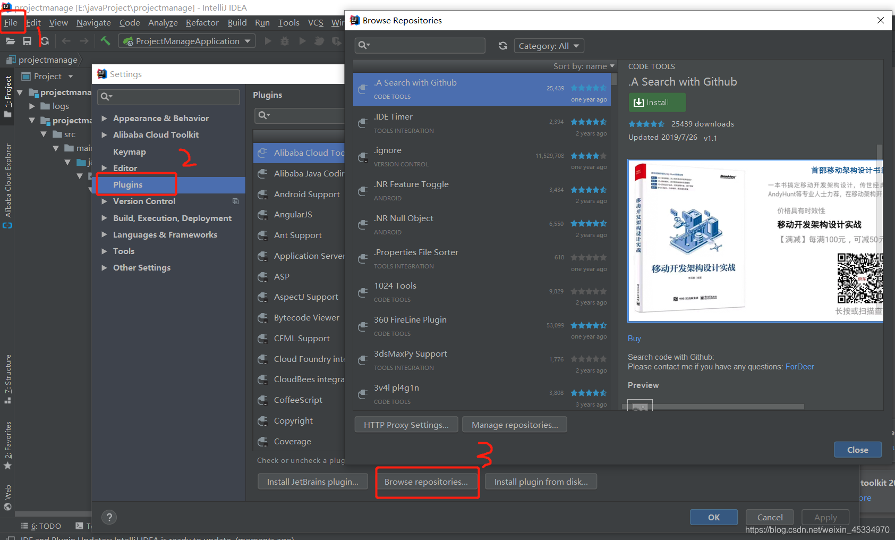Open the Refactor menu
Image resolution: width=895 pixels, height=540 pixels.
pyautogui.click(x=202, y=22)
